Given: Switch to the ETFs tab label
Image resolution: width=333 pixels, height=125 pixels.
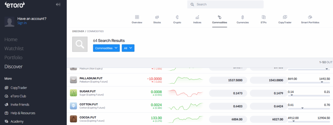Looking at the screenshot, I should tap(264, 22).
